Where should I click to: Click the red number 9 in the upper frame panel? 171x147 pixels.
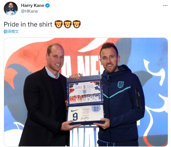pyautogui.click(x=84, y=87)
